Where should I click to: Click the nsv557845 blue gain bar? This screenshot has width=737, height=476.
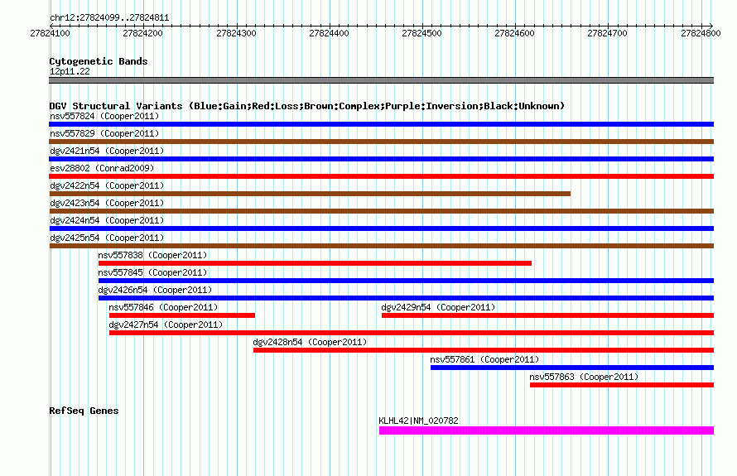click(x=406, y=281)
